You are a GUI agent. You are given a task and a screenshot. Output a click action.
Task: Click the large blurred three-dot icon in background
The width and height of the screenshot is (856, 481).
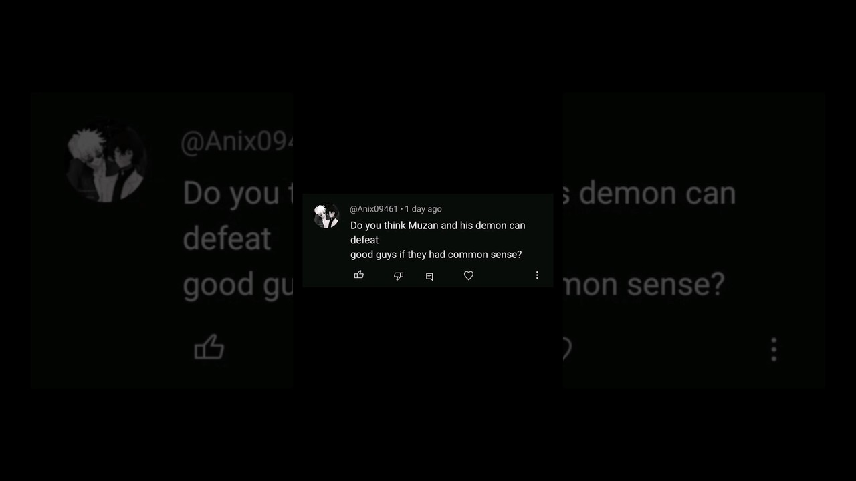click(x=774, y=349)
